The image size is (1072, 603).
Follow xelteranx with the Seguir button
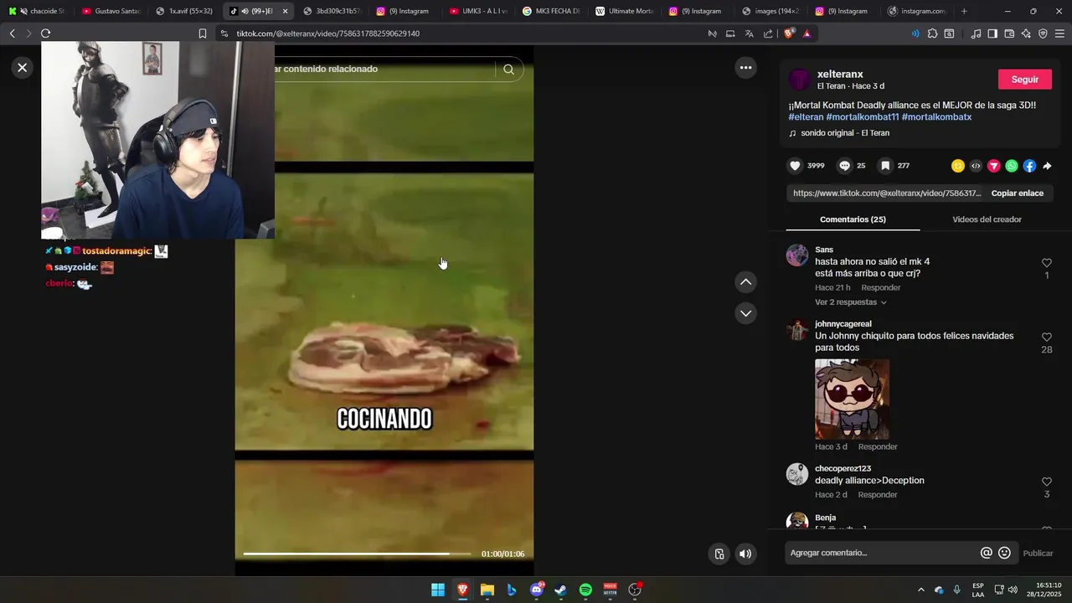click(1025, 80)
